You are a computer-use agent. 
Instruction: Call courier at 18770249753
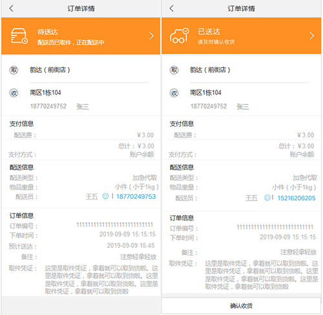[136, 196]
